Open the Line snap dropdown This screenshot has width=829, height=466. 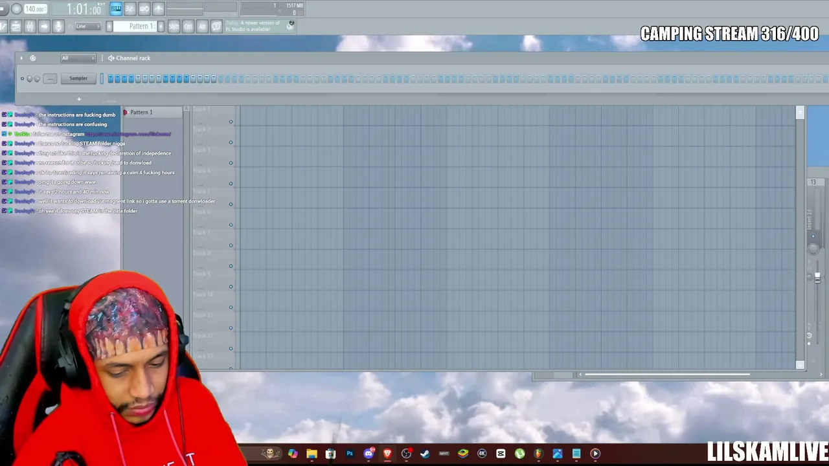pyautogui.click(x=87, y=27)
